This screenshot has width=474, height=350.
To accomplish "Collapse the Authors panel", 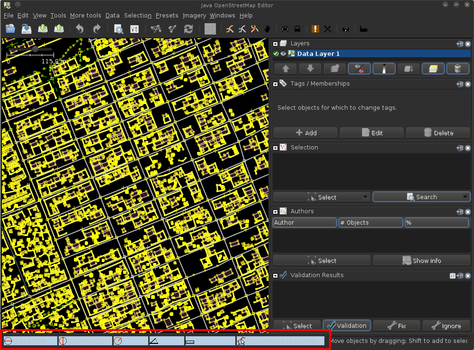I will [276, 212].
